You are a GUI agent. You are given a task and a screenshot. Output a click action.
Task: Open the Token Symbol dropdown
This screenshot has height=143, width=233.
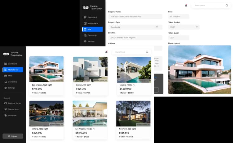[x=196, y=27]
